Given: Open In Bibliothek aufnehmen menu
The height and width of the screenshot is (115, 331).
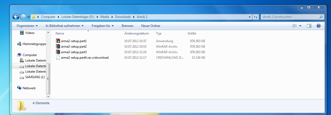Looking at the screenshot, I should [65, 26].
